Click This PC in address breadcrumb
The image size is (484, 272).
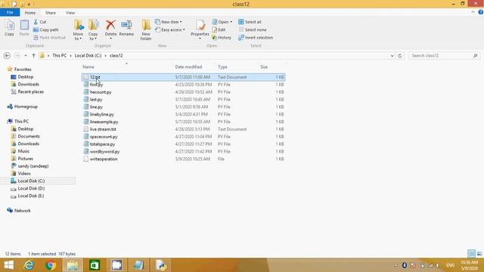(59, 55)
